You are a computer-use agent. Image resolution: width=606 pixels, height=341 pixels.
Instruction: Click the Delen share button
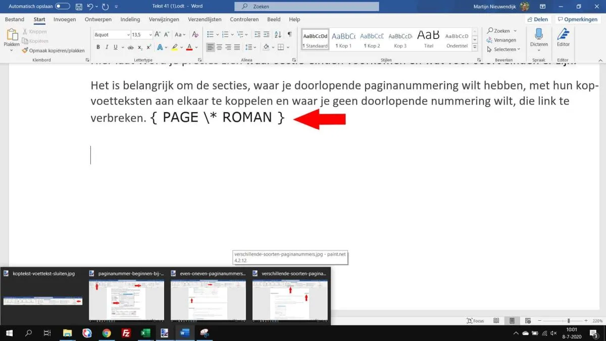[537, 20]
